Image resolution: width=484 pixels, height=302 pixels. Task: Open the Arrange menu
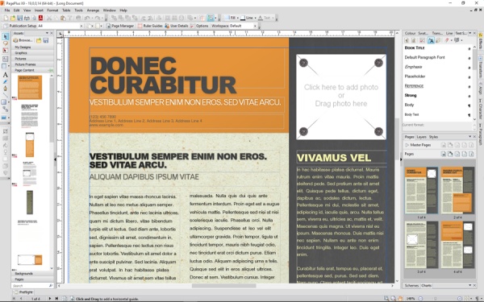point(93,10)
